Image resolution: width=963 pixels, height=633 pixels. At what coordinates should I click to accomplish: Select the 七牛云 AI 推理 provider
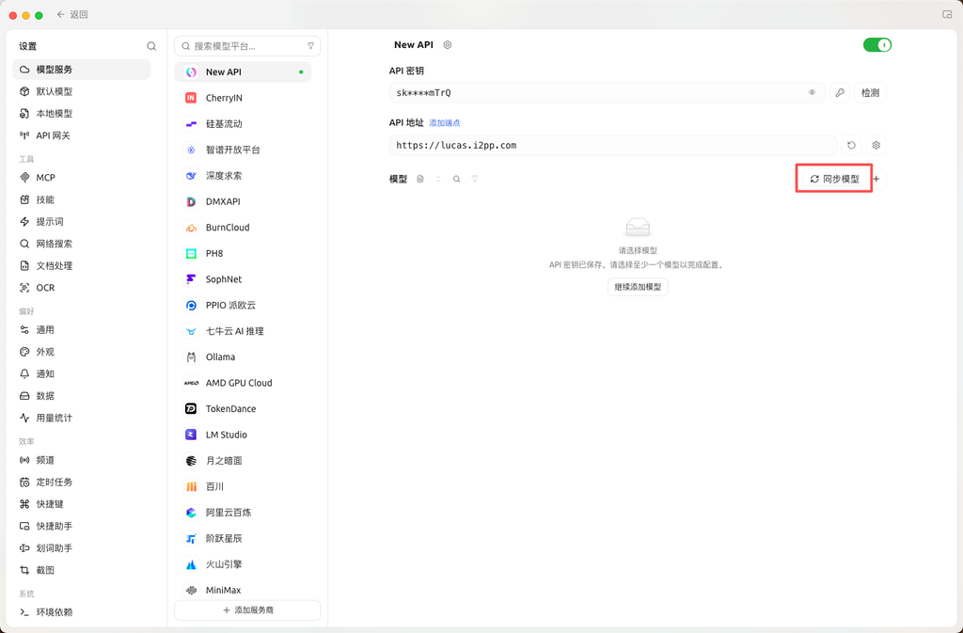(243, 331)
